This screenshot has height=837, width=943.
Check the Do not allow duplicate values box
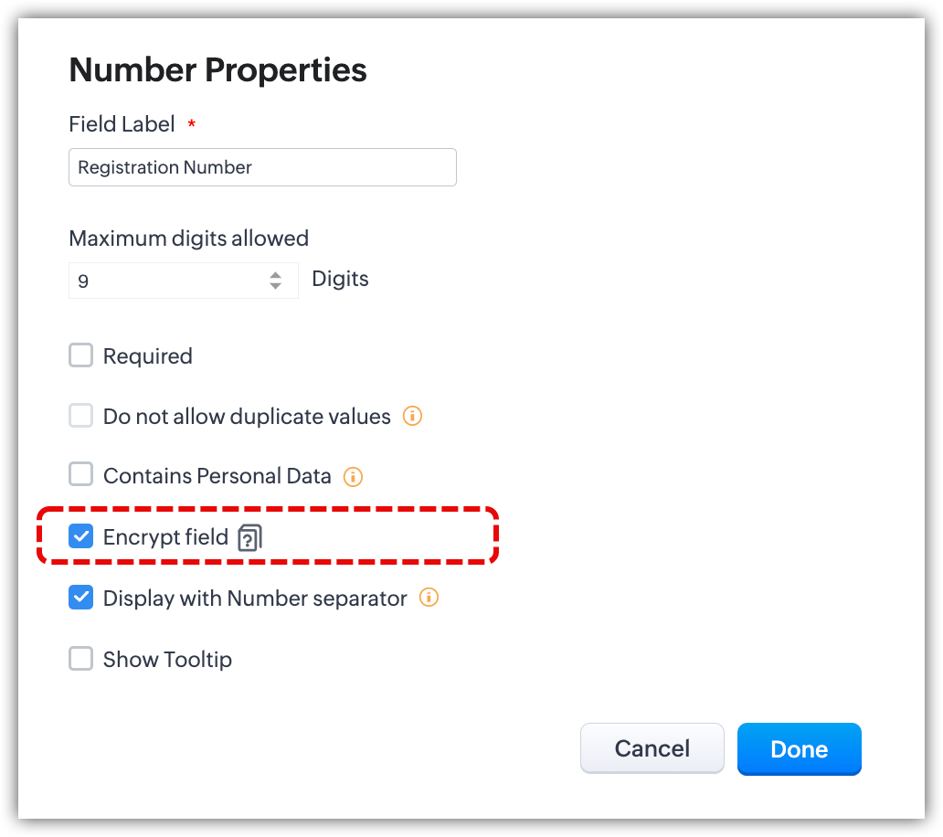click(x=81, y=417)
